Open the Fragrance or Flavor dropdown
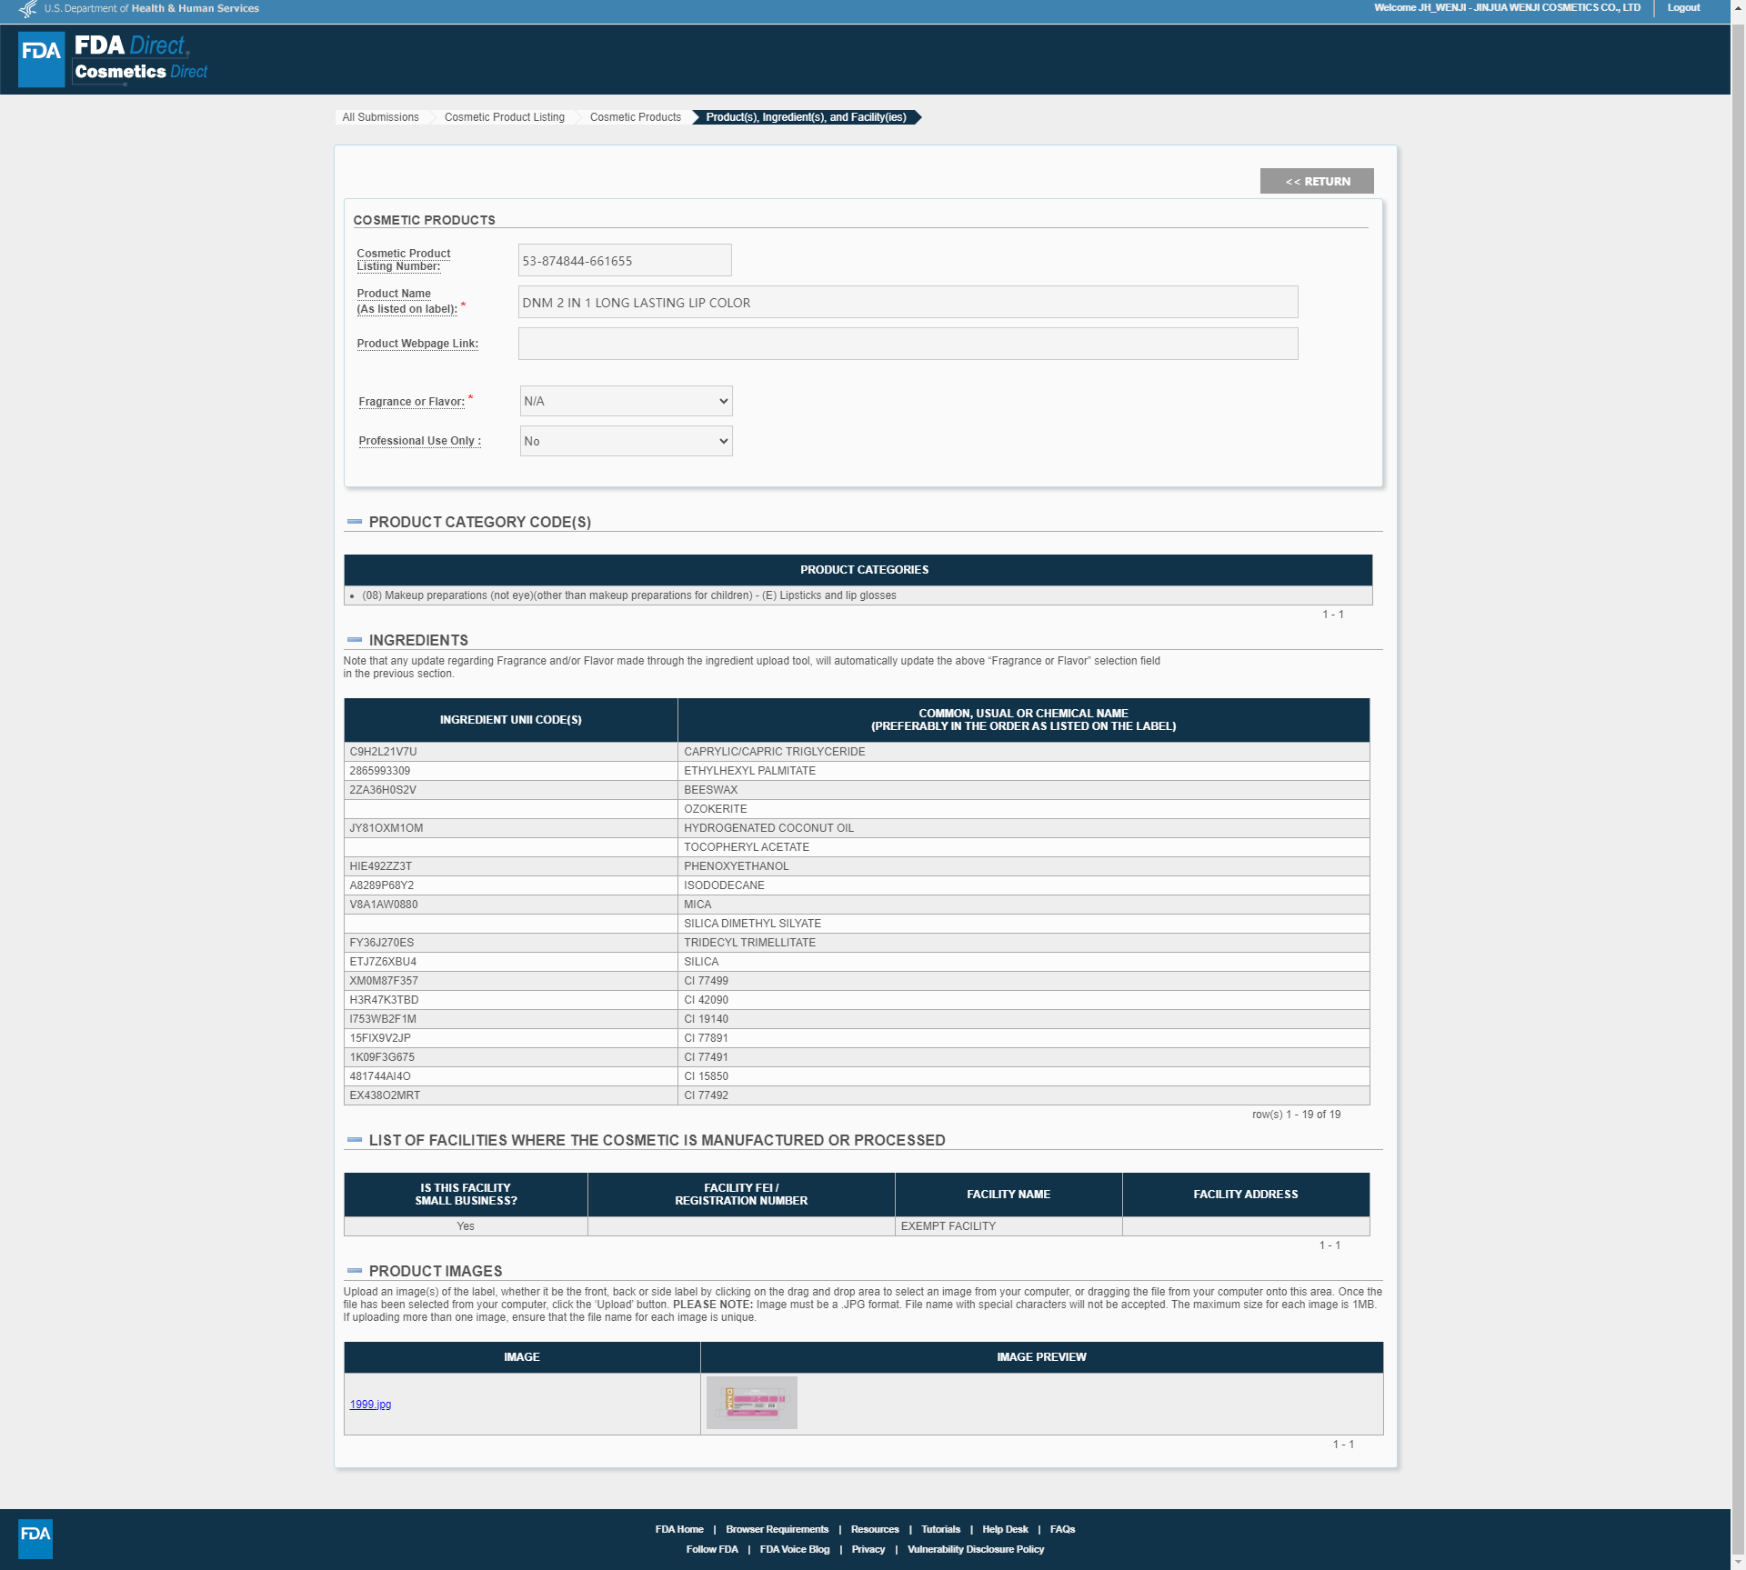This screenshot has height=1570, width=1746. (626, 401)
